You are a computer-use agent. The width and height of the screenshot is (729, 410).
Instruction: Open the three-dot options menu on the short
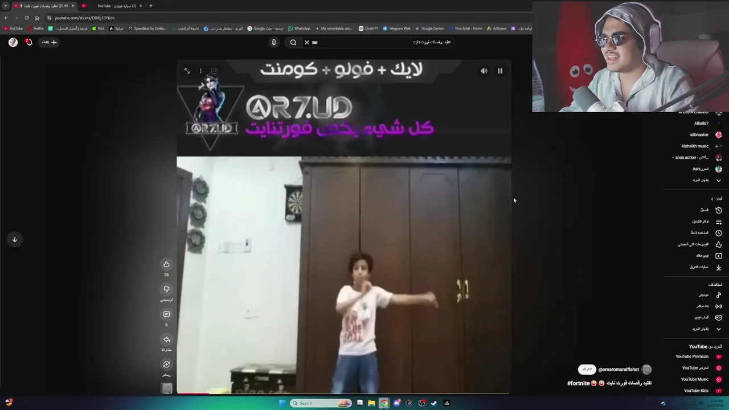(200, 71)
